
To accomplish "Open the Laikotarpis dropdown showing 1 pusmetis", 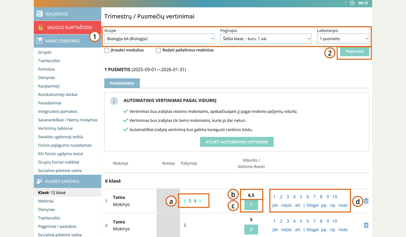I will coord(343,39).
